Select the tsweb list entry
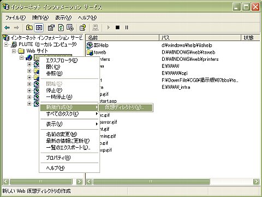 coord(100,53)
